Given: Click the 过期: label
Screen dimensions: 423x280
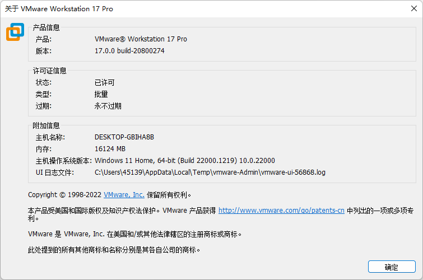Looking at the screenshot, I should pyautogui.click(x=44, y=106).
